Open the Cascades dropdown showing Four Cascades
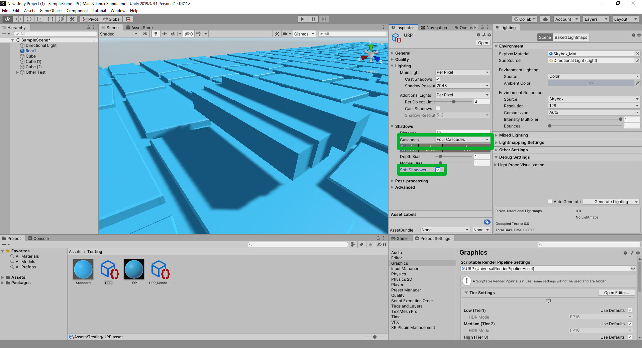Screen dimensions: 642x348 (x=462, y=140)
